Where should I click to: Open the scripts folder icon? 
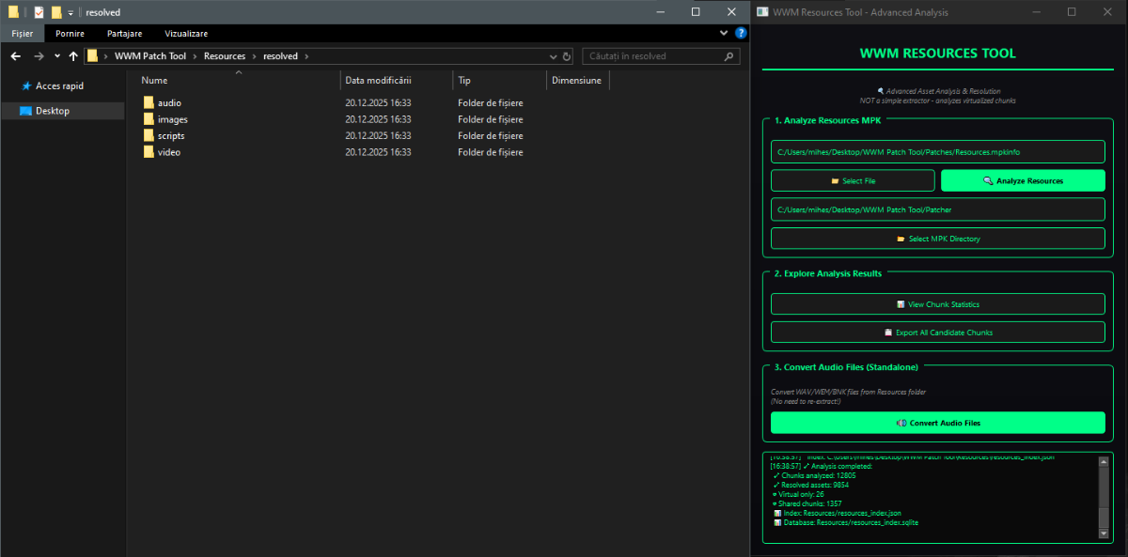pyautogui.click(x=149, y=135)
